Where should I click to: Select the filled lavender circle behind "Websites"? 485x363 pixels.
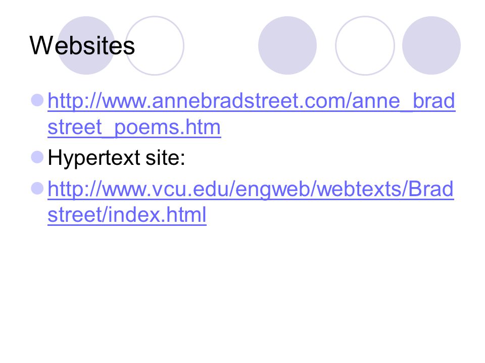click(x=86, y=45)
